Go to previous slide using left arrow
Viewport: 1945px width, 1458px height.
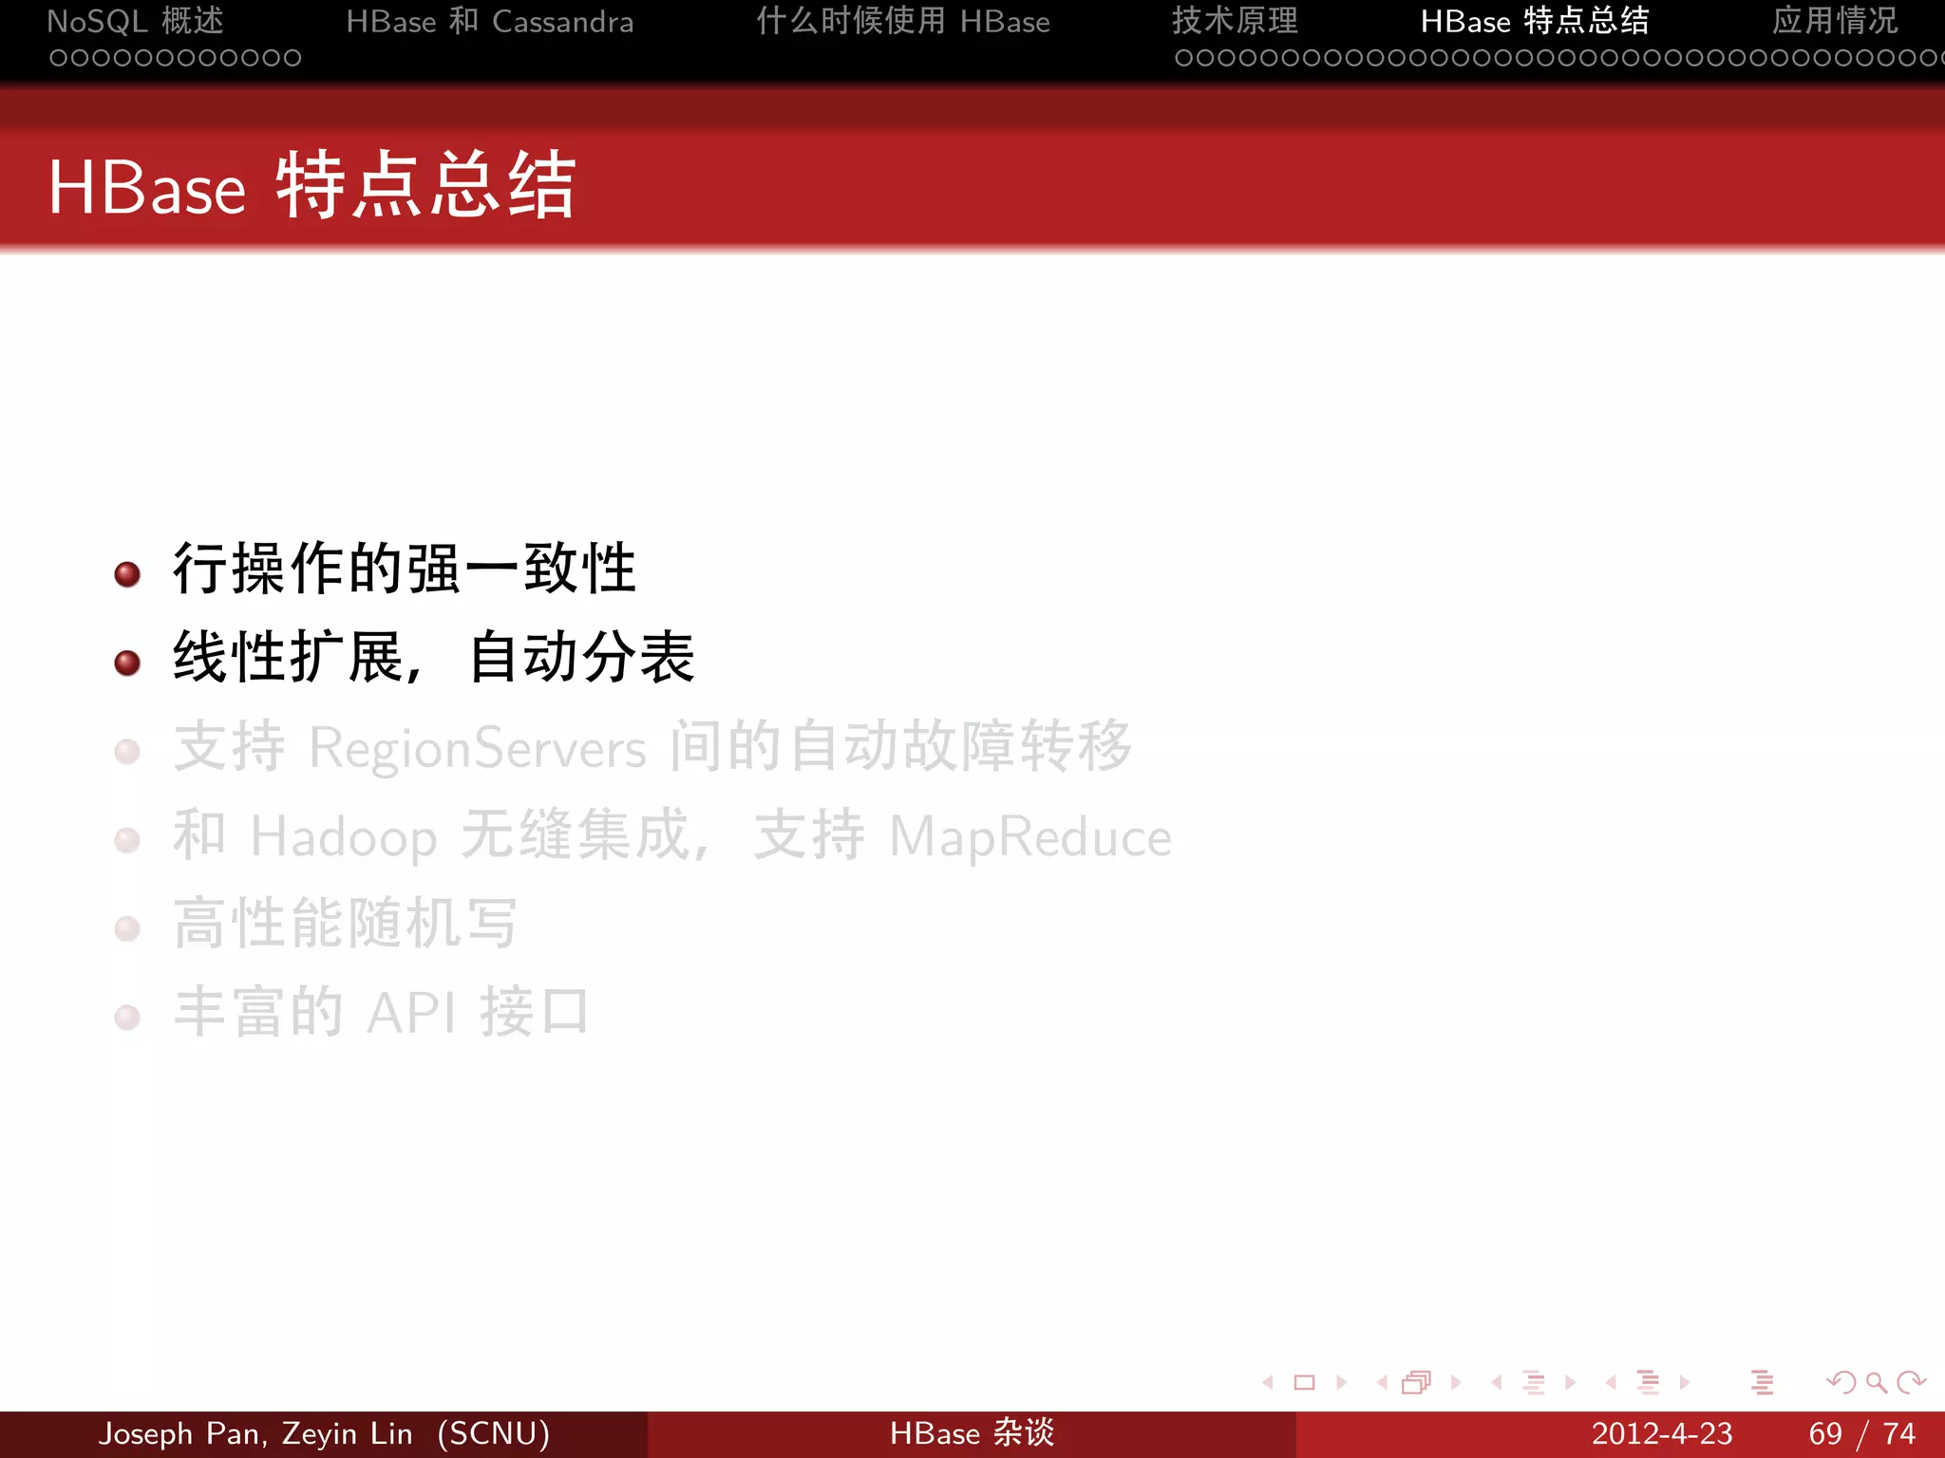1268,1382
